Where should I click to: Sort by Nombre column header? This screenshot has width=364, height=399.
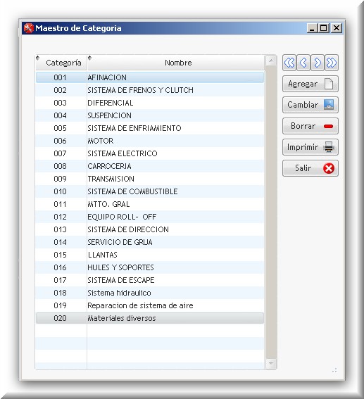coord(176,63)
